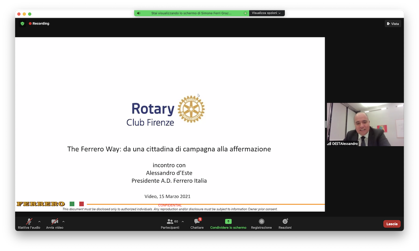Click the "incontro con" text on the slide
Viewport: 419px width, 251px height.
click(x=169, y=165)
